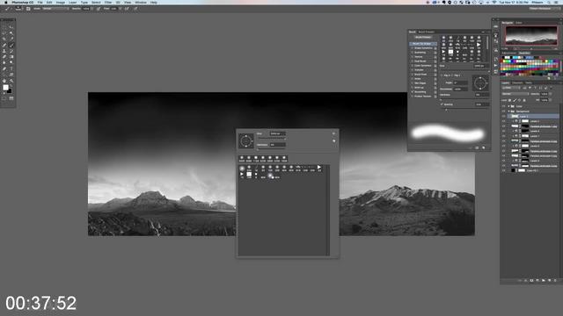Change the screen mode from the toolbox
The height and width of the screenshot is (316, 563).
tap(11, 98)
